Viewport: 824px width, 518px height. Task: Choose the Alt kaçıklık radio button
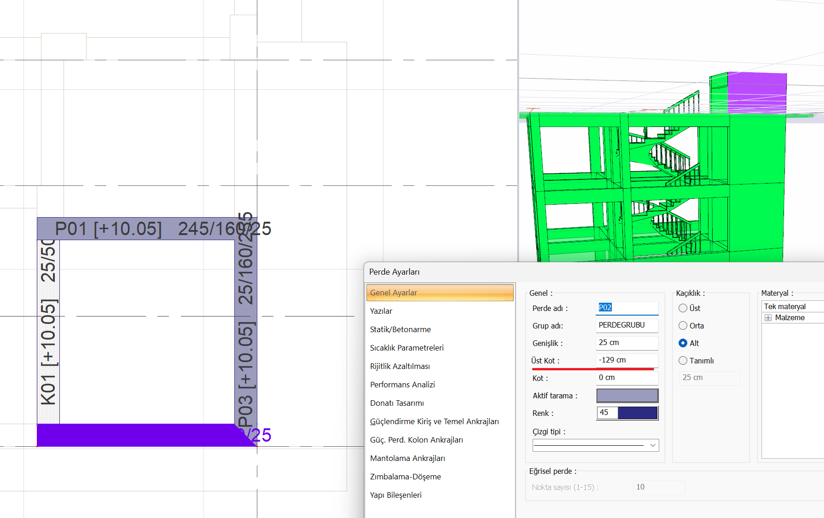(x=683, y=343)
